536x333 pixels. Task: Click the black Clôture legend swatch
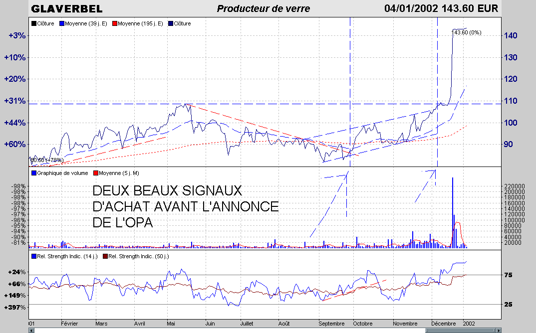click(x=34, y=23)
